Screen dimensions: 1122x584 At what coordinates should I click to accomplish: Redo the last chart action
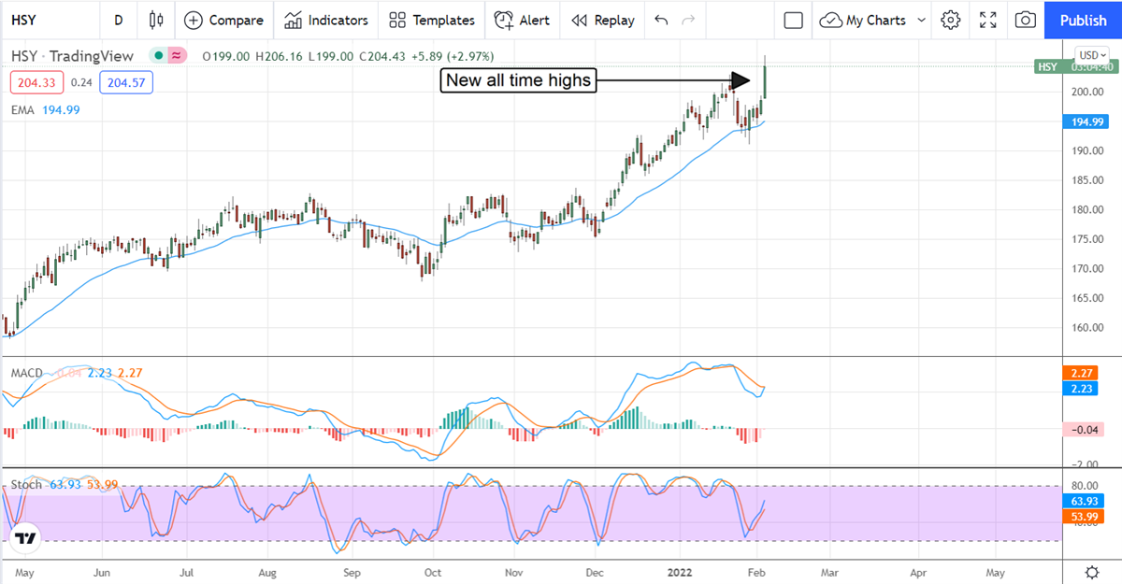(x=689, y=20)
